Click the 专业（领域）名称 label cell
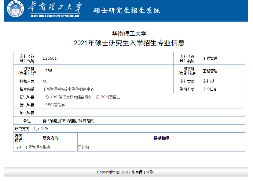Screen dimensions: 253x181 pyautogui.click(x=187, y=58)
